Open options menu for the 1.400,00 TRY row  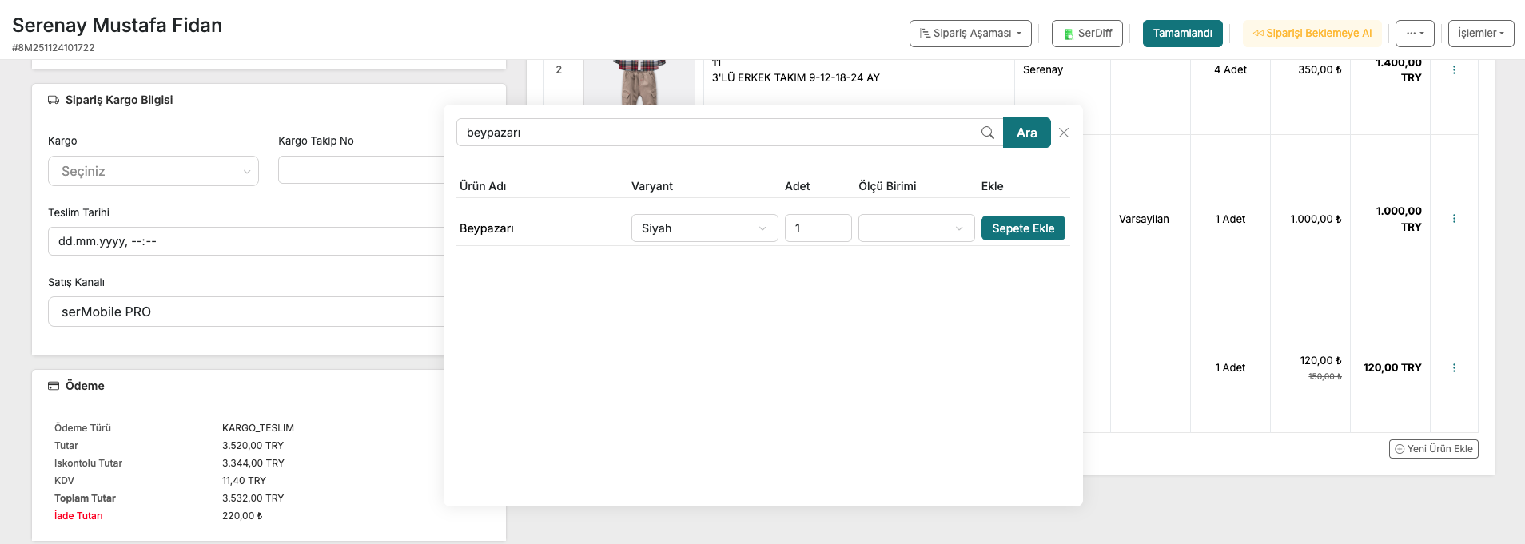pyautogui.click(x=1453, y=70)
